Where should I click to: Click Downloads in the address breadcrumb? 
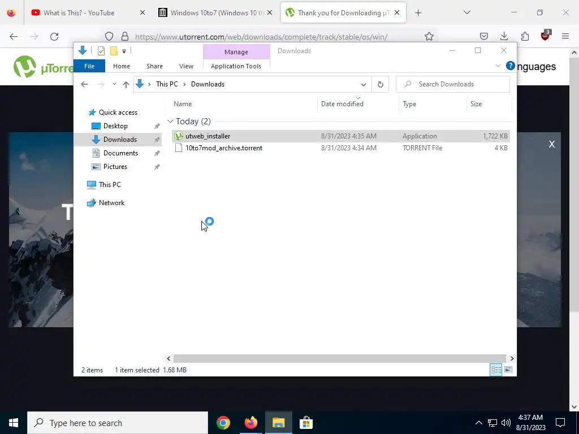pyautogui.click(x=208, y=84)
